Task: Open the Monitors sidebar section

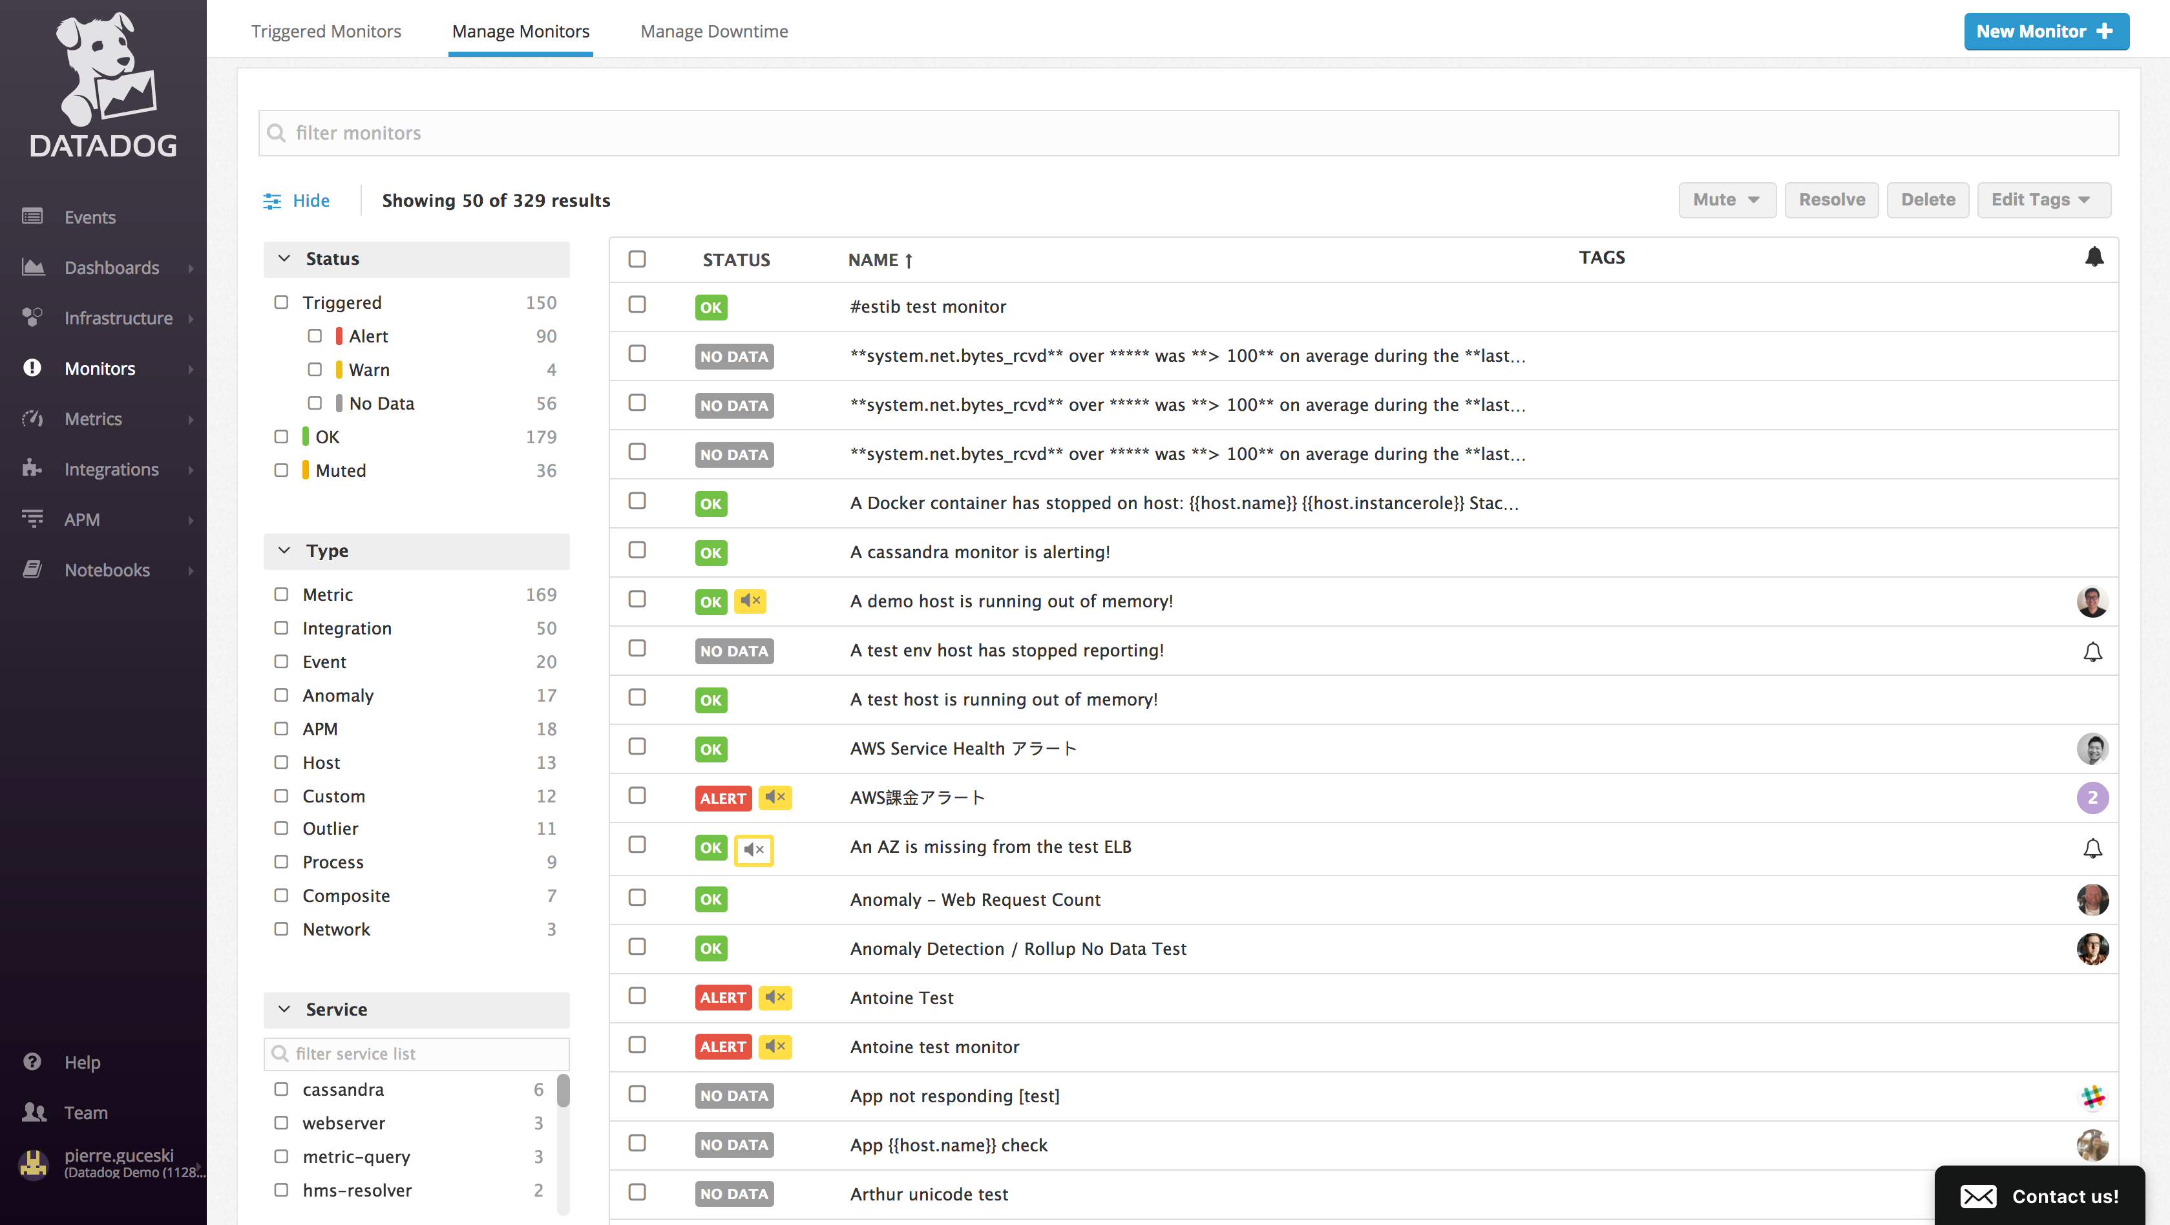Action: (x=99, y=368)
